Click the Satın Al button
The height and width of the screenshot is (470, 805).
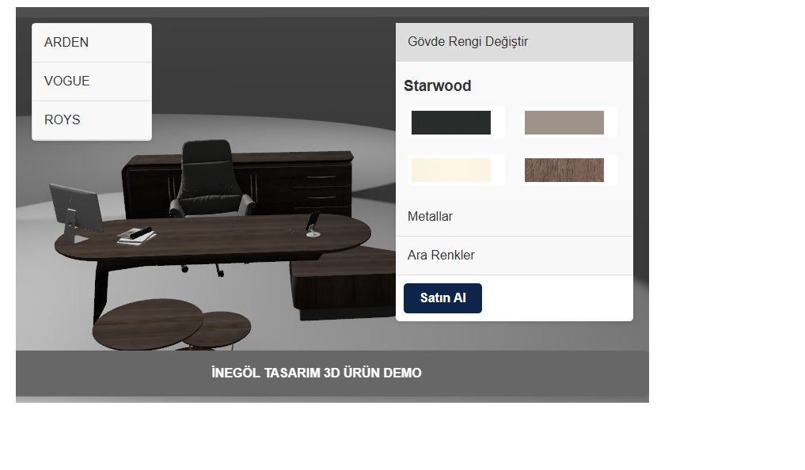point(442,298)
